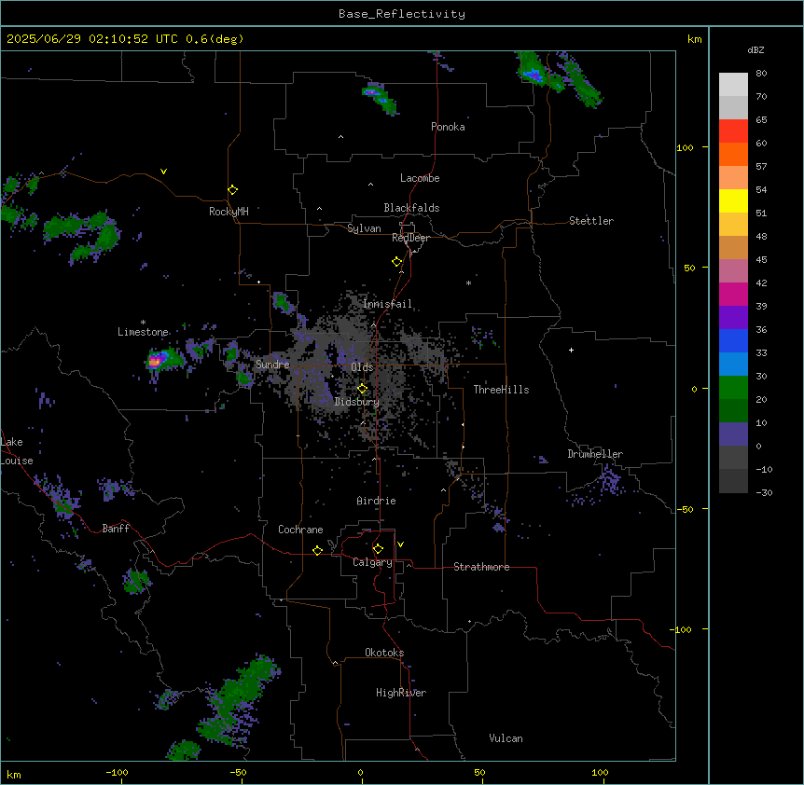Screen dimensions: 804x785
Task: Click the 80 value in dBZ legend
Action: (x=761, y=74)
